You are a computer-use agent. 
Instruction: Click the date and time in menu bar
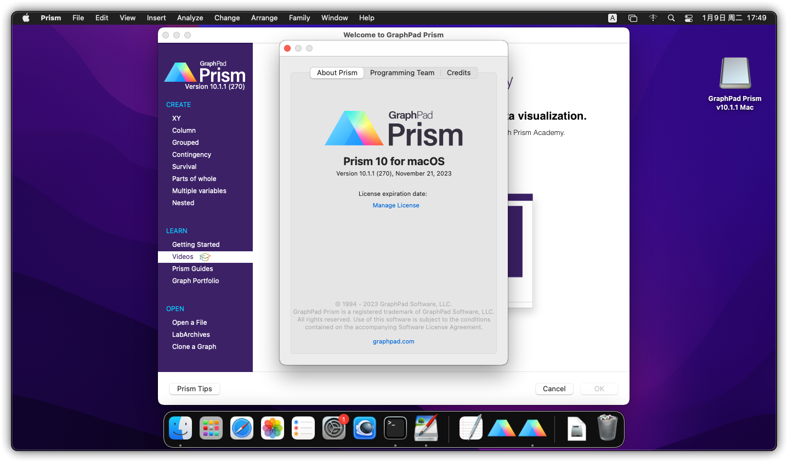(x=734, y=18)
